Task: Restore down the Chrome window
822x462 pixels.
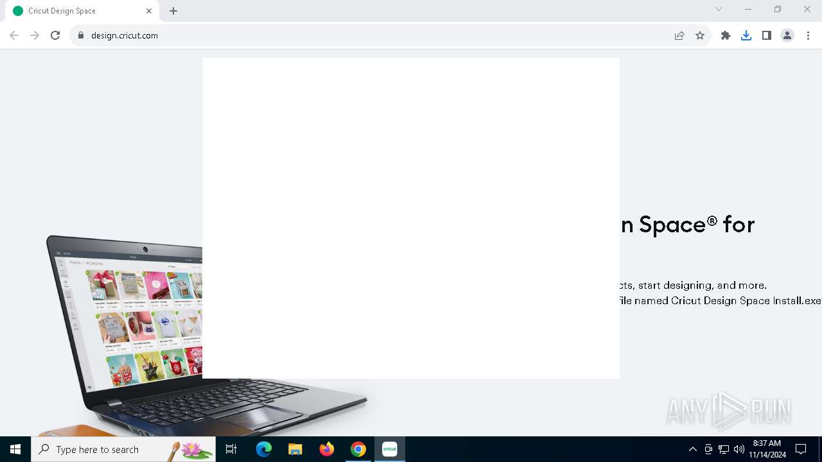Action: tap(778, 9)
